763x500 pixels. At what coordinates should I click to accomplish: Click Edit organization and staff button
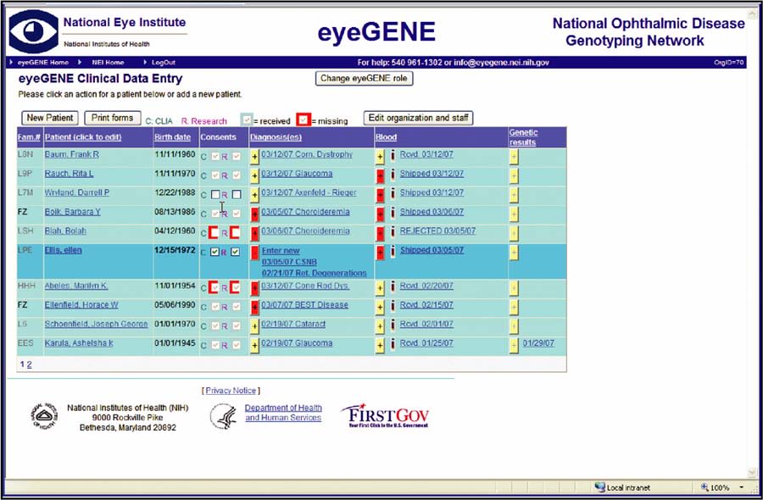(418, 118)
